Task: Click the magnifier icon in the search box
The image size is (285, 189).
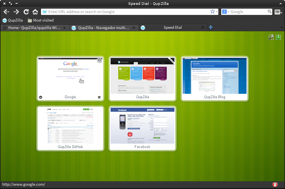Action: pyautogui.click(x=270, y=12)
